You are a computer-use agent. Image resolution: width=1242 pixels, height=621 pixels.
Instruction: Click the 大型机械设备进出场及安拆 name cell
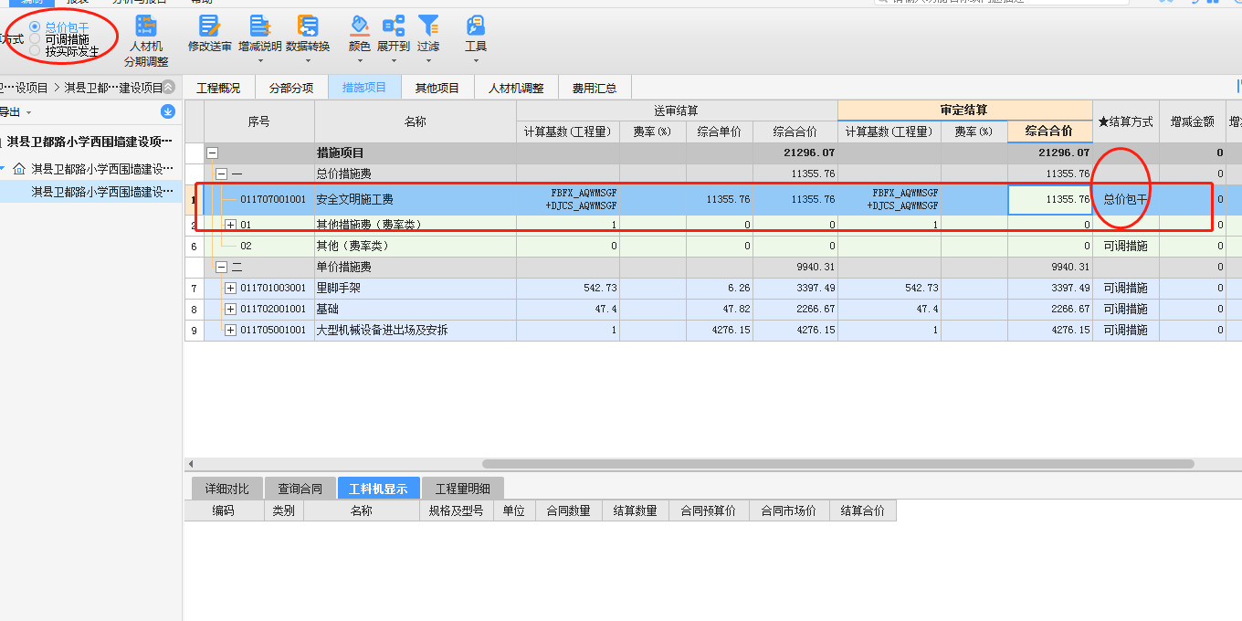(x=416, y=331)
